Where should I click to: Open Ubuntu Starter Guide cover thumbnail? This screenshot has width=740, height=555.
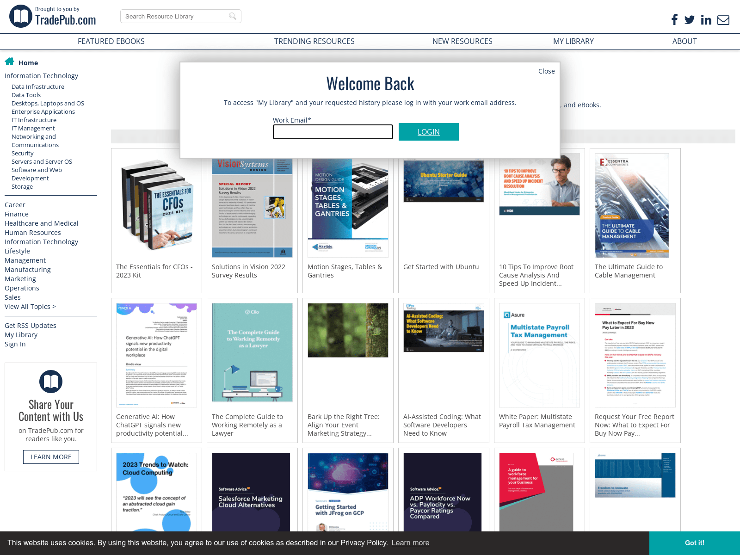[x=444, y=180]
